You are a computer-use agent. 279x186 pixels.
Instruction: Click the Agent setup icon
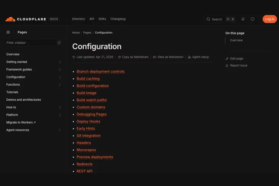coord(189,57)
